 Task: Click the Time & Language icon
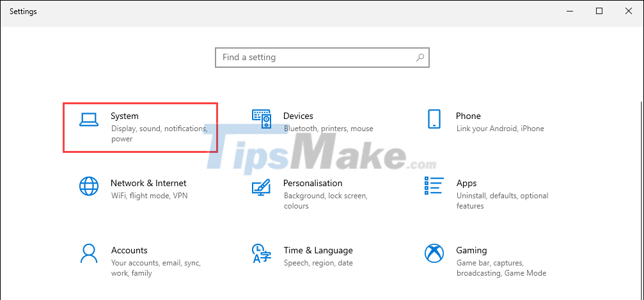tap(260, 253)
